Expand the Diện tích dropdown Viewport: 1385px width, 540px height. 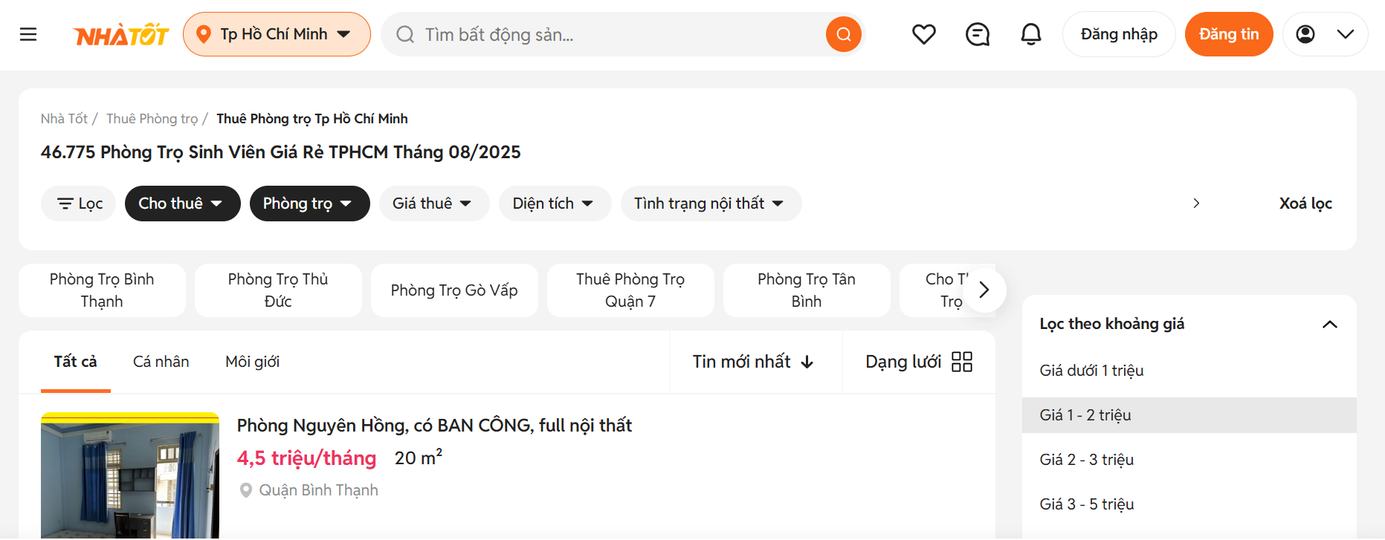(x=555, y=204)
